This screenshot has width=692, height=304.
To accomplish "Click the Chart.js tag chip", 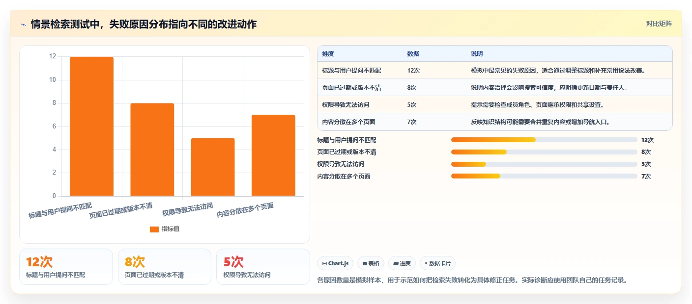I will [x=335, y=263].
